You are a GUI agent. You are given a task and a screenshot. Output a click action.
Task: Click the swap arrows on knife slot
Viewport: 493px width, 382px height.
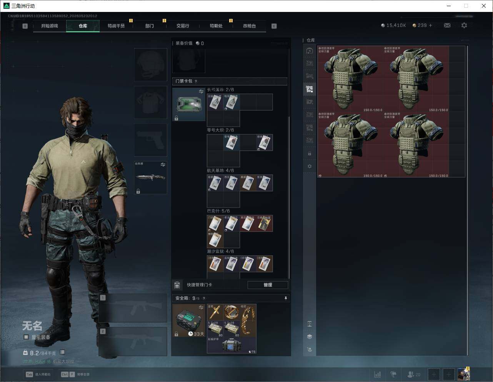pos(163,165)
